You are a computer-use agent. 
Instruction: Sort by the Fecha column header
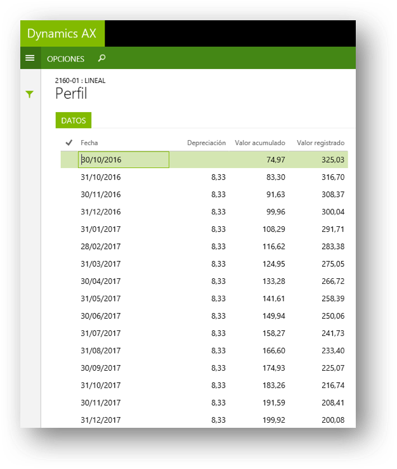(x=89, y=143)
